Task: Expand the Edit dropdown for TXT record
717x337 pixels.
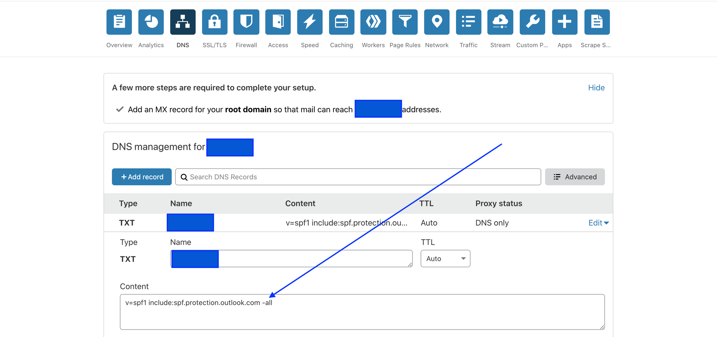Action: [598, 223]
